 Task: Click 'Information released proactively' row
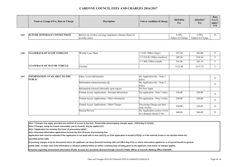(94, 82)
